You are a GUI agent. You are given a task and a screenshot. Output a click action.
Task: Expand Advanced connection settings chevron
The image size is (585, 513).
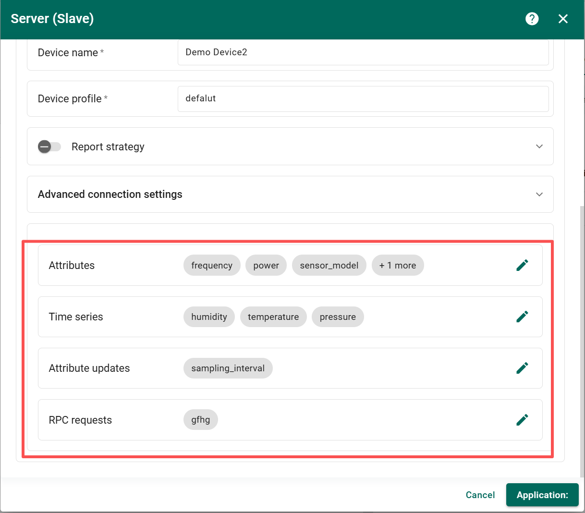[x=539, y=195]
